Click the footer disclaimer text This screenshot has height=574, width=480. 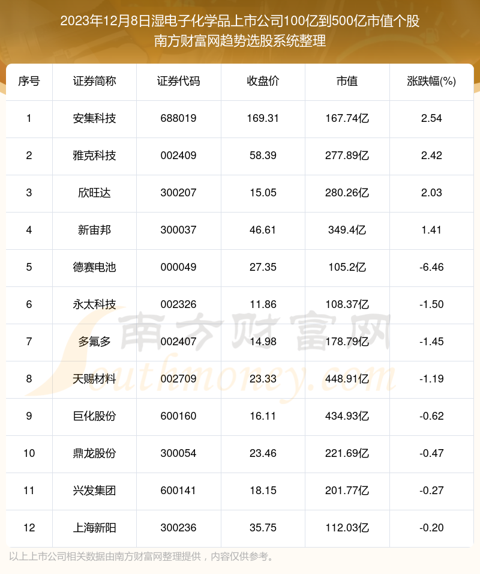point(142,557)
